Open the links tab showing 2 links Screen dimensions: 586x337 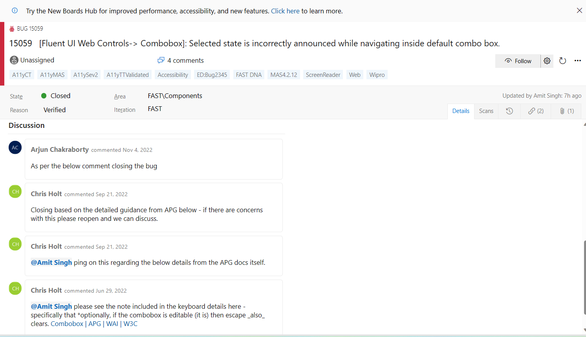[535, 111]
